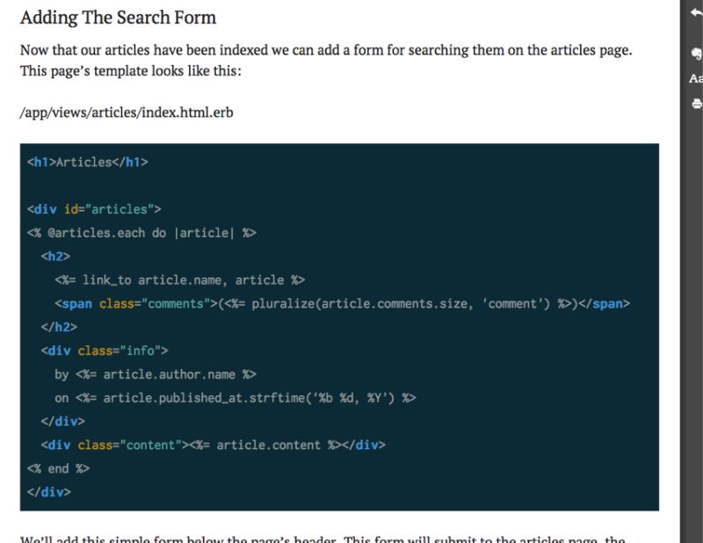
Task: Select the @articles.each loop line
Action: point(139,233)
